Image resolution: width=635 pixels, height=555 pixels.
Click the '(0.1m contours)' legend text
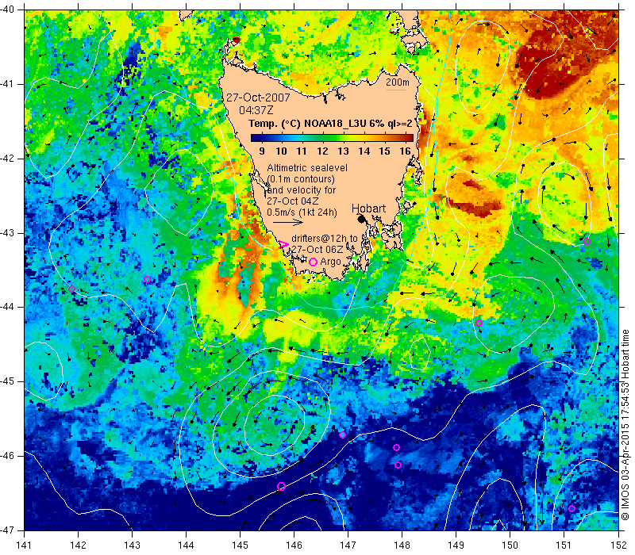(301, 179)
